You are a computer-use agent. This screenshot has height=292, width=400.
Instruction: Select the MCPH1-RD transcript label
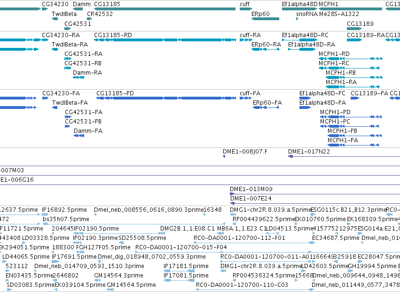[x=334, y=54]
